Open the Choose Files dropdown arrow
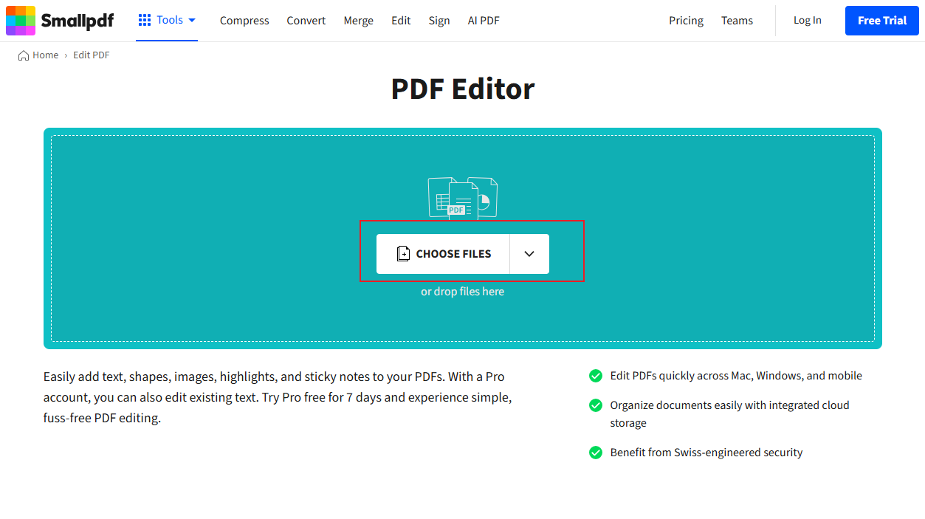 coord(529,253)
